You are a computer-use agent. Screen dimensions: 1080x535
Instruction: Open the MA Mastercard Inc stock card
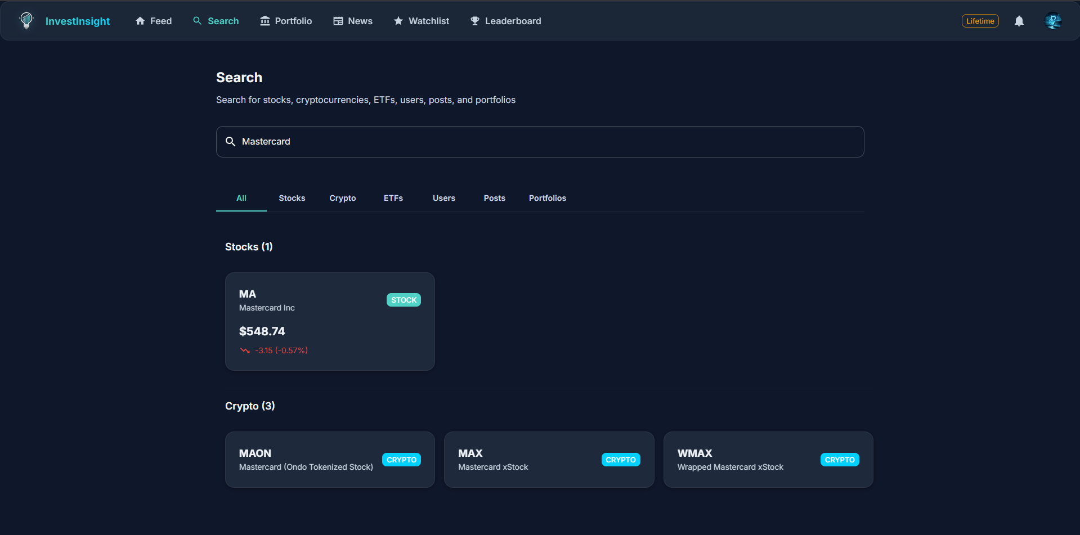329,321
